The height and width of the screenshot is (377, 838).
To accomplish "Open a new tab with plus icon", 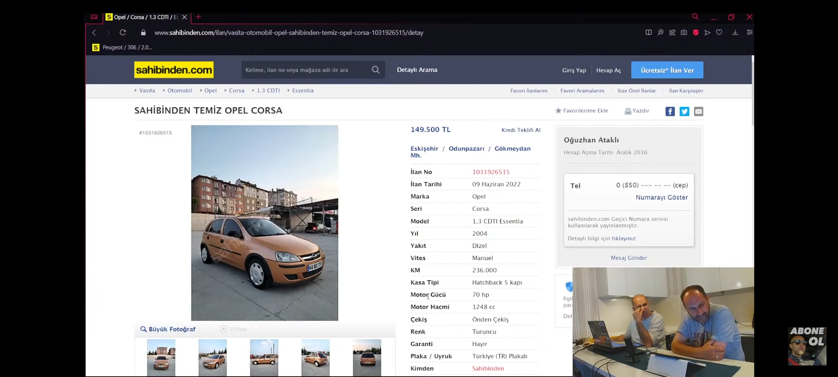I will coord(198,17).
